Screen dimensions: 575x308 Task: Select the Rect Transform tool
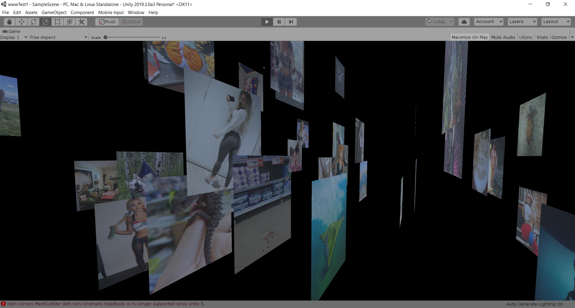coord(57,22)
